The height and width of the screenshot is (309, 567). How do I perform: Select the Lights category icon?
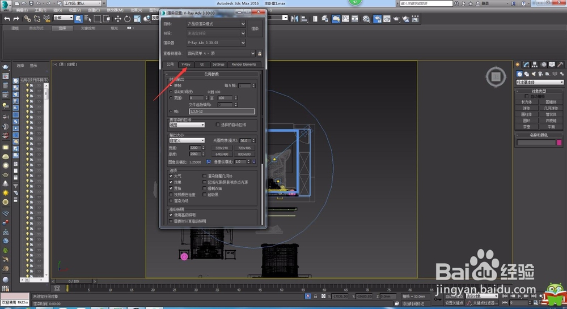534,74
